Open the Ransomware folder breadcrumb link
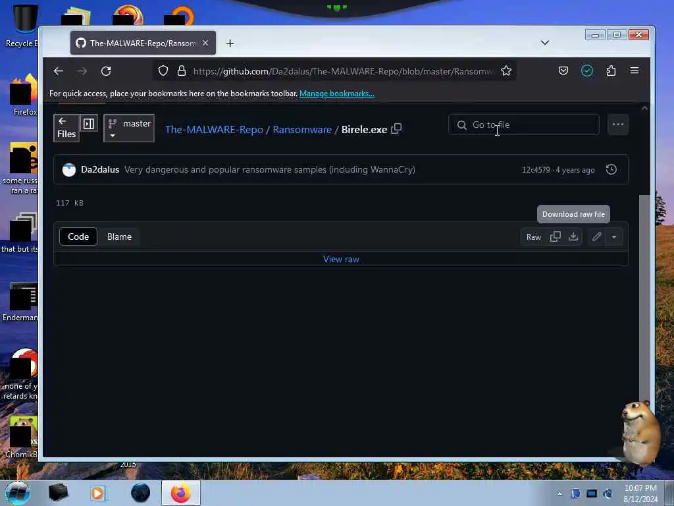674x506 pixels. [x=302, y=130]
